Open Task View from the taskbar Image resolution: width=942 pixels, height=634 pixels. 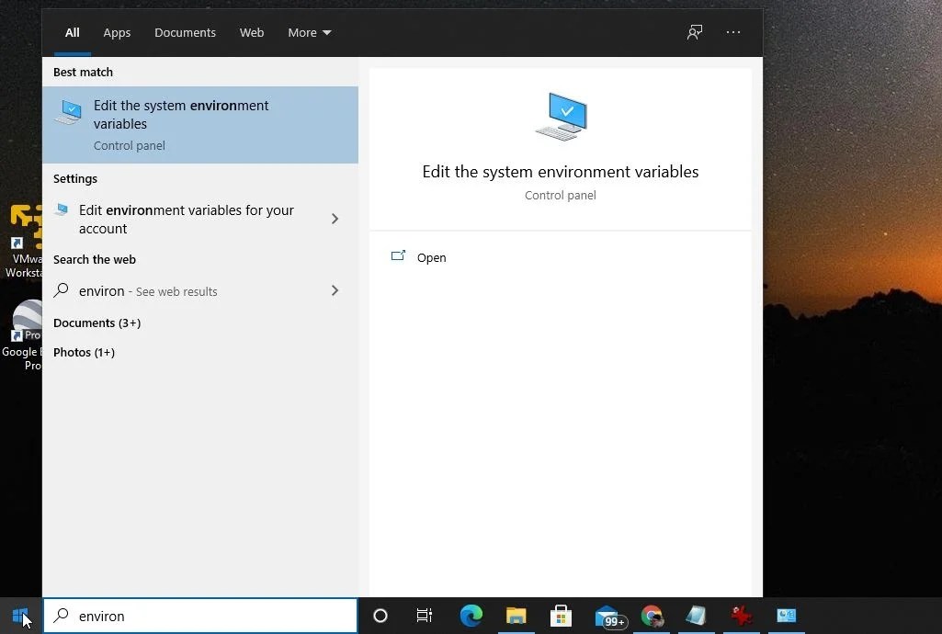pyautogui.click(x=424, y=616)
